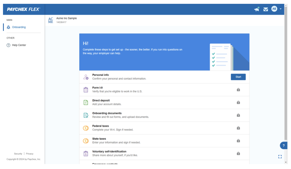The height and width of the screenshot is (169, 291).
Task: Click the AE profile avatar
Action: (x=274, y=9)
